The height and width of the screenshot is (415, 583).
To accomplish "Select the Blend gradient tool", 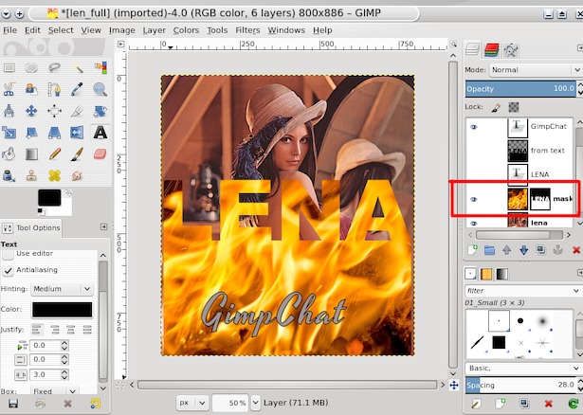I will click(31, 154).
